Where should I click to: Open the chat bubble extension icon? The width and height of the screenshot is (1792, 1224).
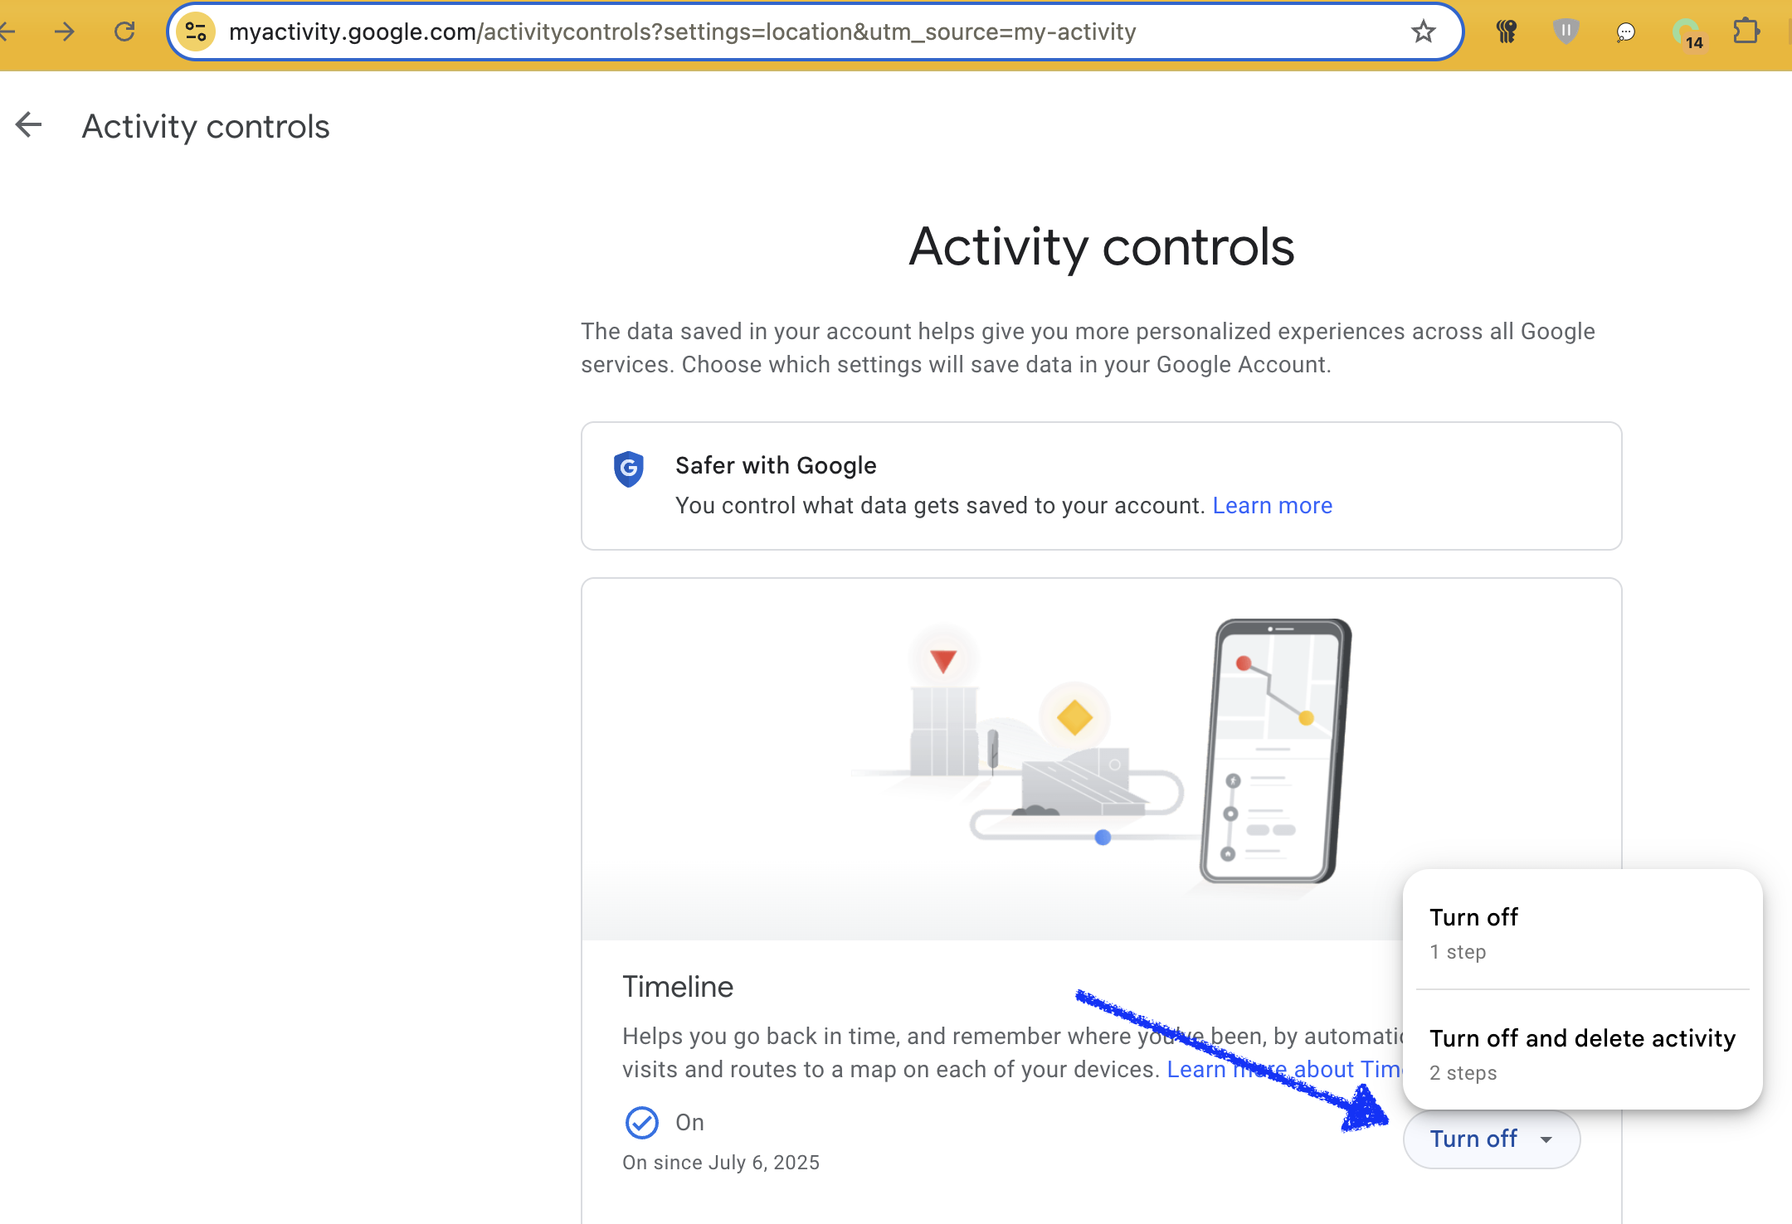(1626, 32)
